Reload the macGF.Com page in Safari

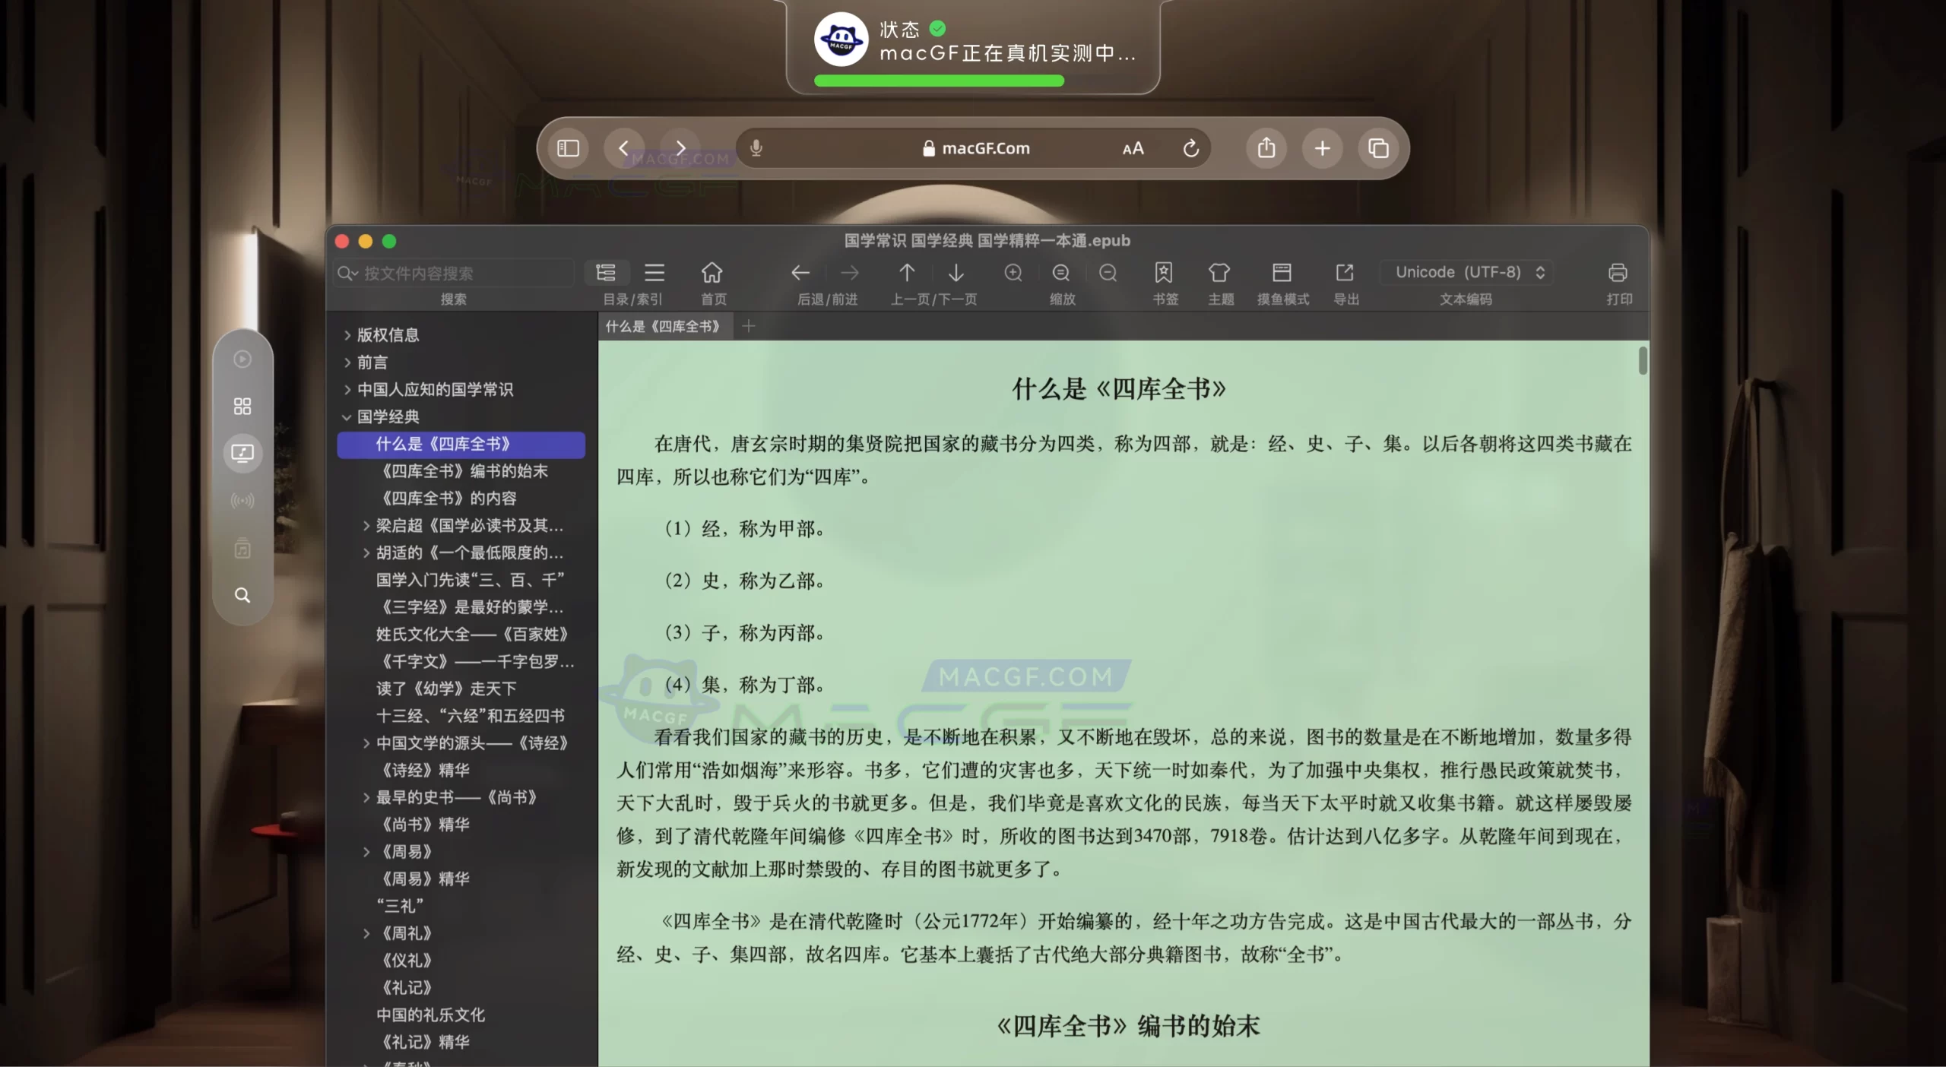(x=1190, y=147)
